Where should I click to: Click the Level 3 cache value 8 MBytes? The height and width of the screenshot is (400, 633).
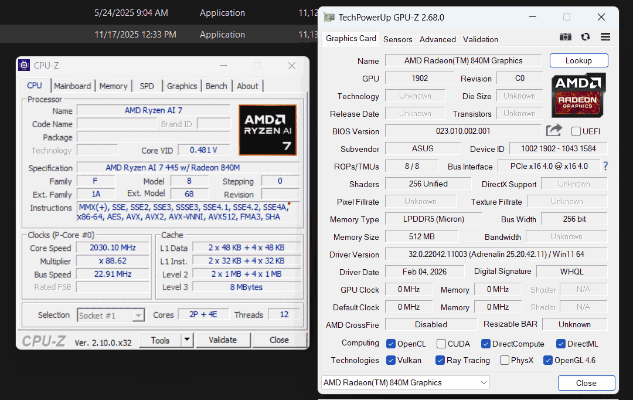click(x=246, y=287)
